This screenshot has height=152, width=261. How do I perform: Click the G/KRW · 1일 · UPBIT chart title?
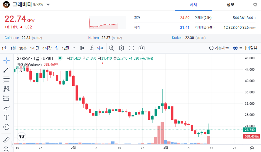coord(35,58)
